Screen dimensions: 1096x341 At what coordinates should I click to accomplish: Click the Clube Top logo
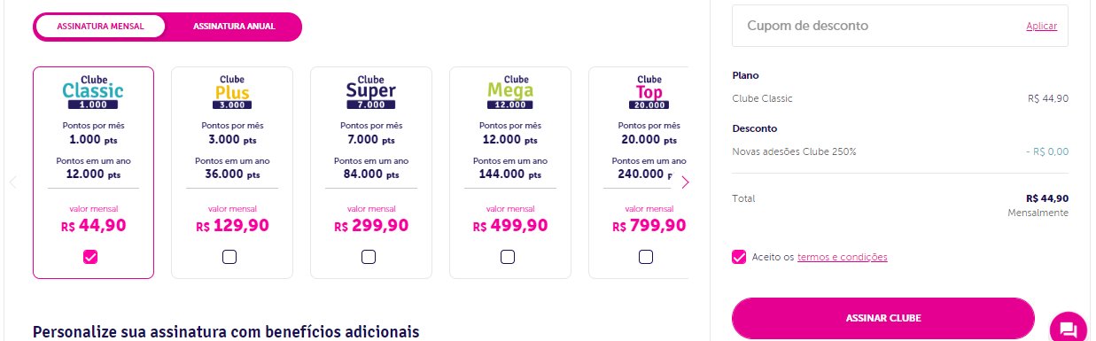tap(649, 92)
